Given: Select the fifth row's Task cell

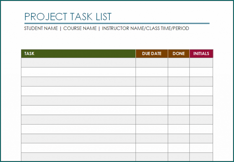Looking at the screenshot, I should [78, 101].
